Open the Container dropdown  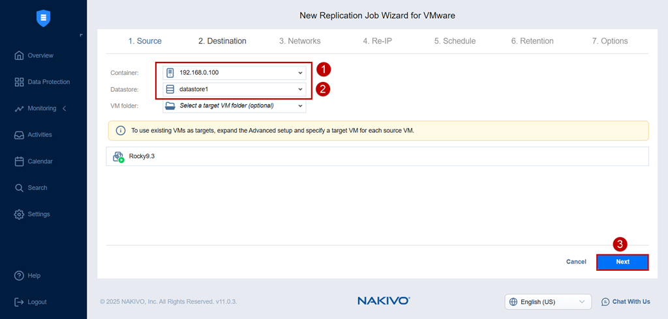pyautogui.click(x=234, y=73)
